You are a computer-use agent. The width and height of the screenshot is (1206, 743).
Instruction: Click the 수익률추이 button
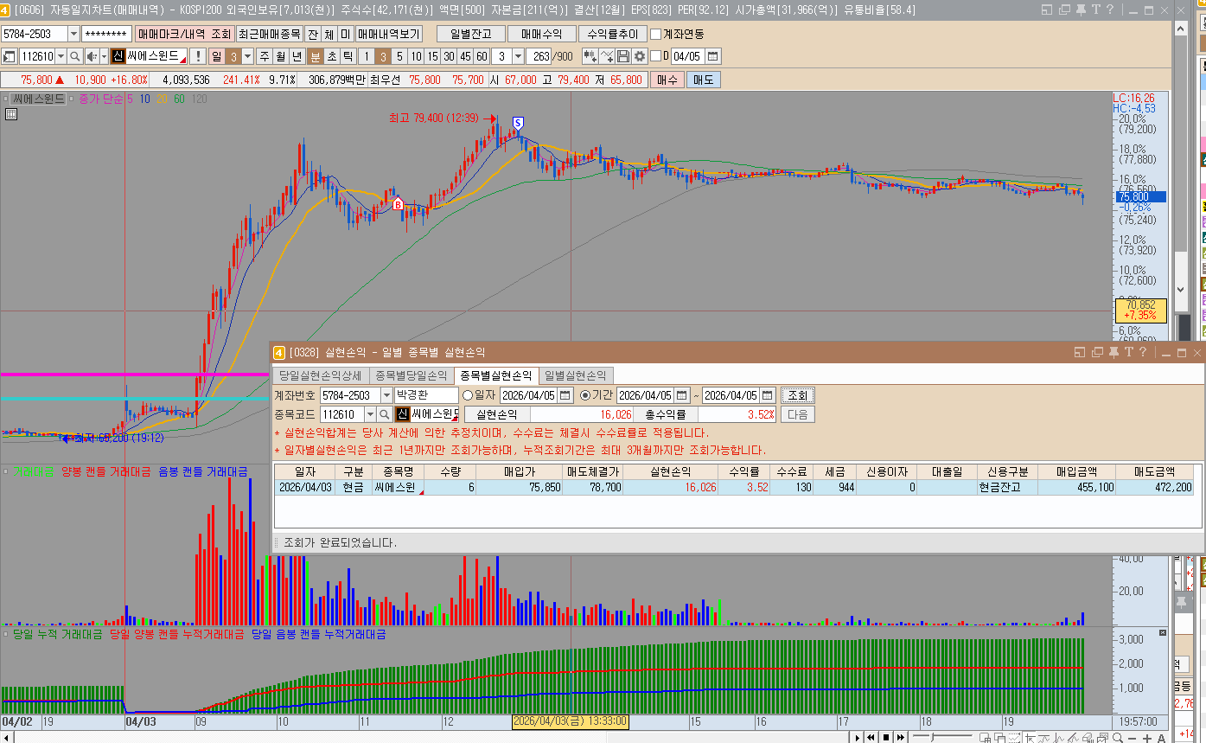pos(612,35)
